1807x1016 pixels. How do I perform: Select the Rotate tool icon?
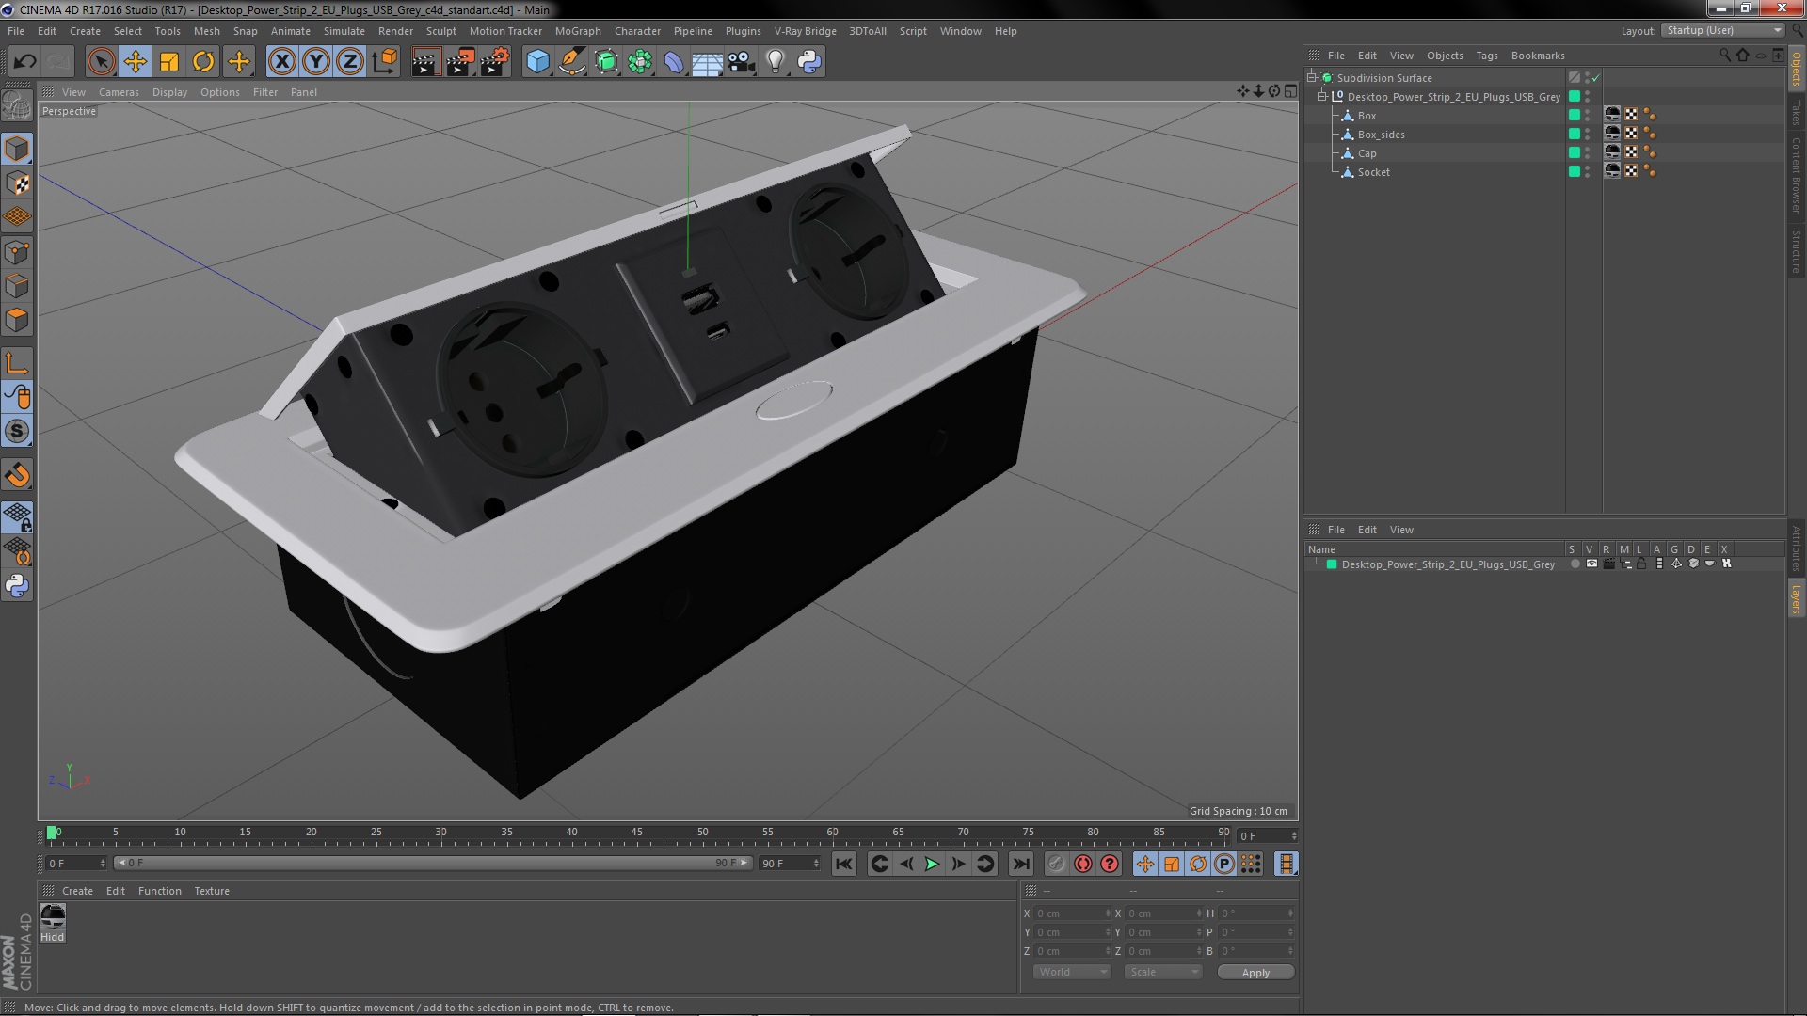(203, 62)
